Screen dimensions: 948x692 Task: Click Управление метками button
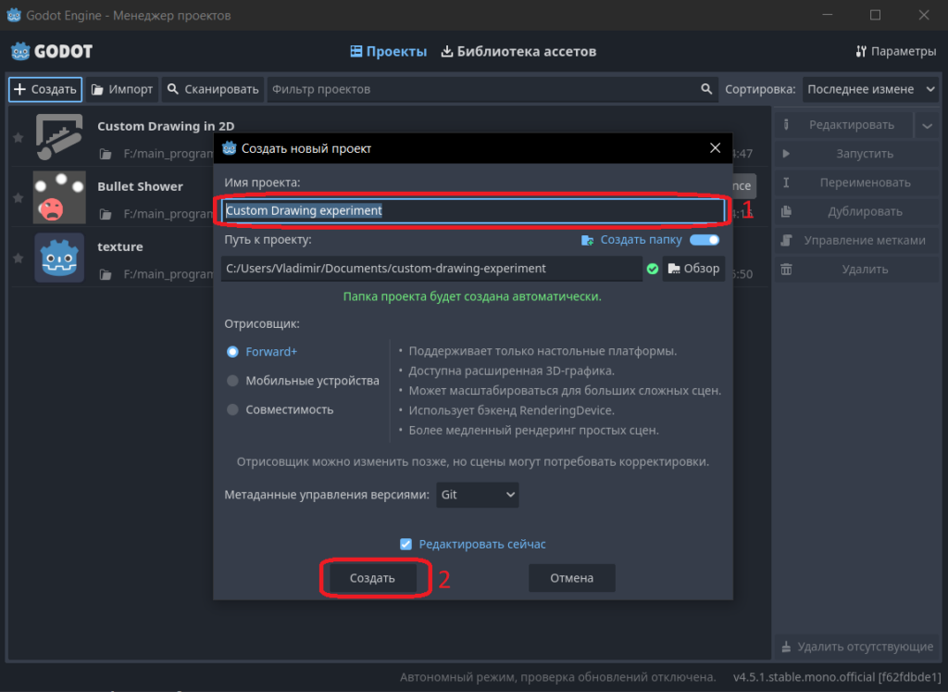(x=857, y=241)
